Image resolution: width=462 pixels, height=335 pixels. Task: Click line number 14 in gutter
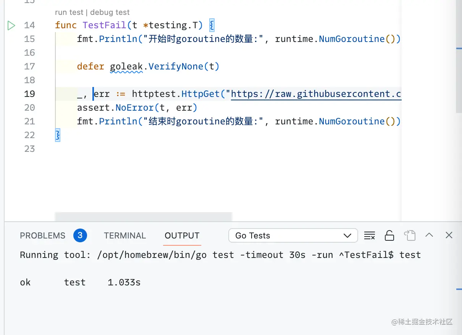(x=29, y=25)
